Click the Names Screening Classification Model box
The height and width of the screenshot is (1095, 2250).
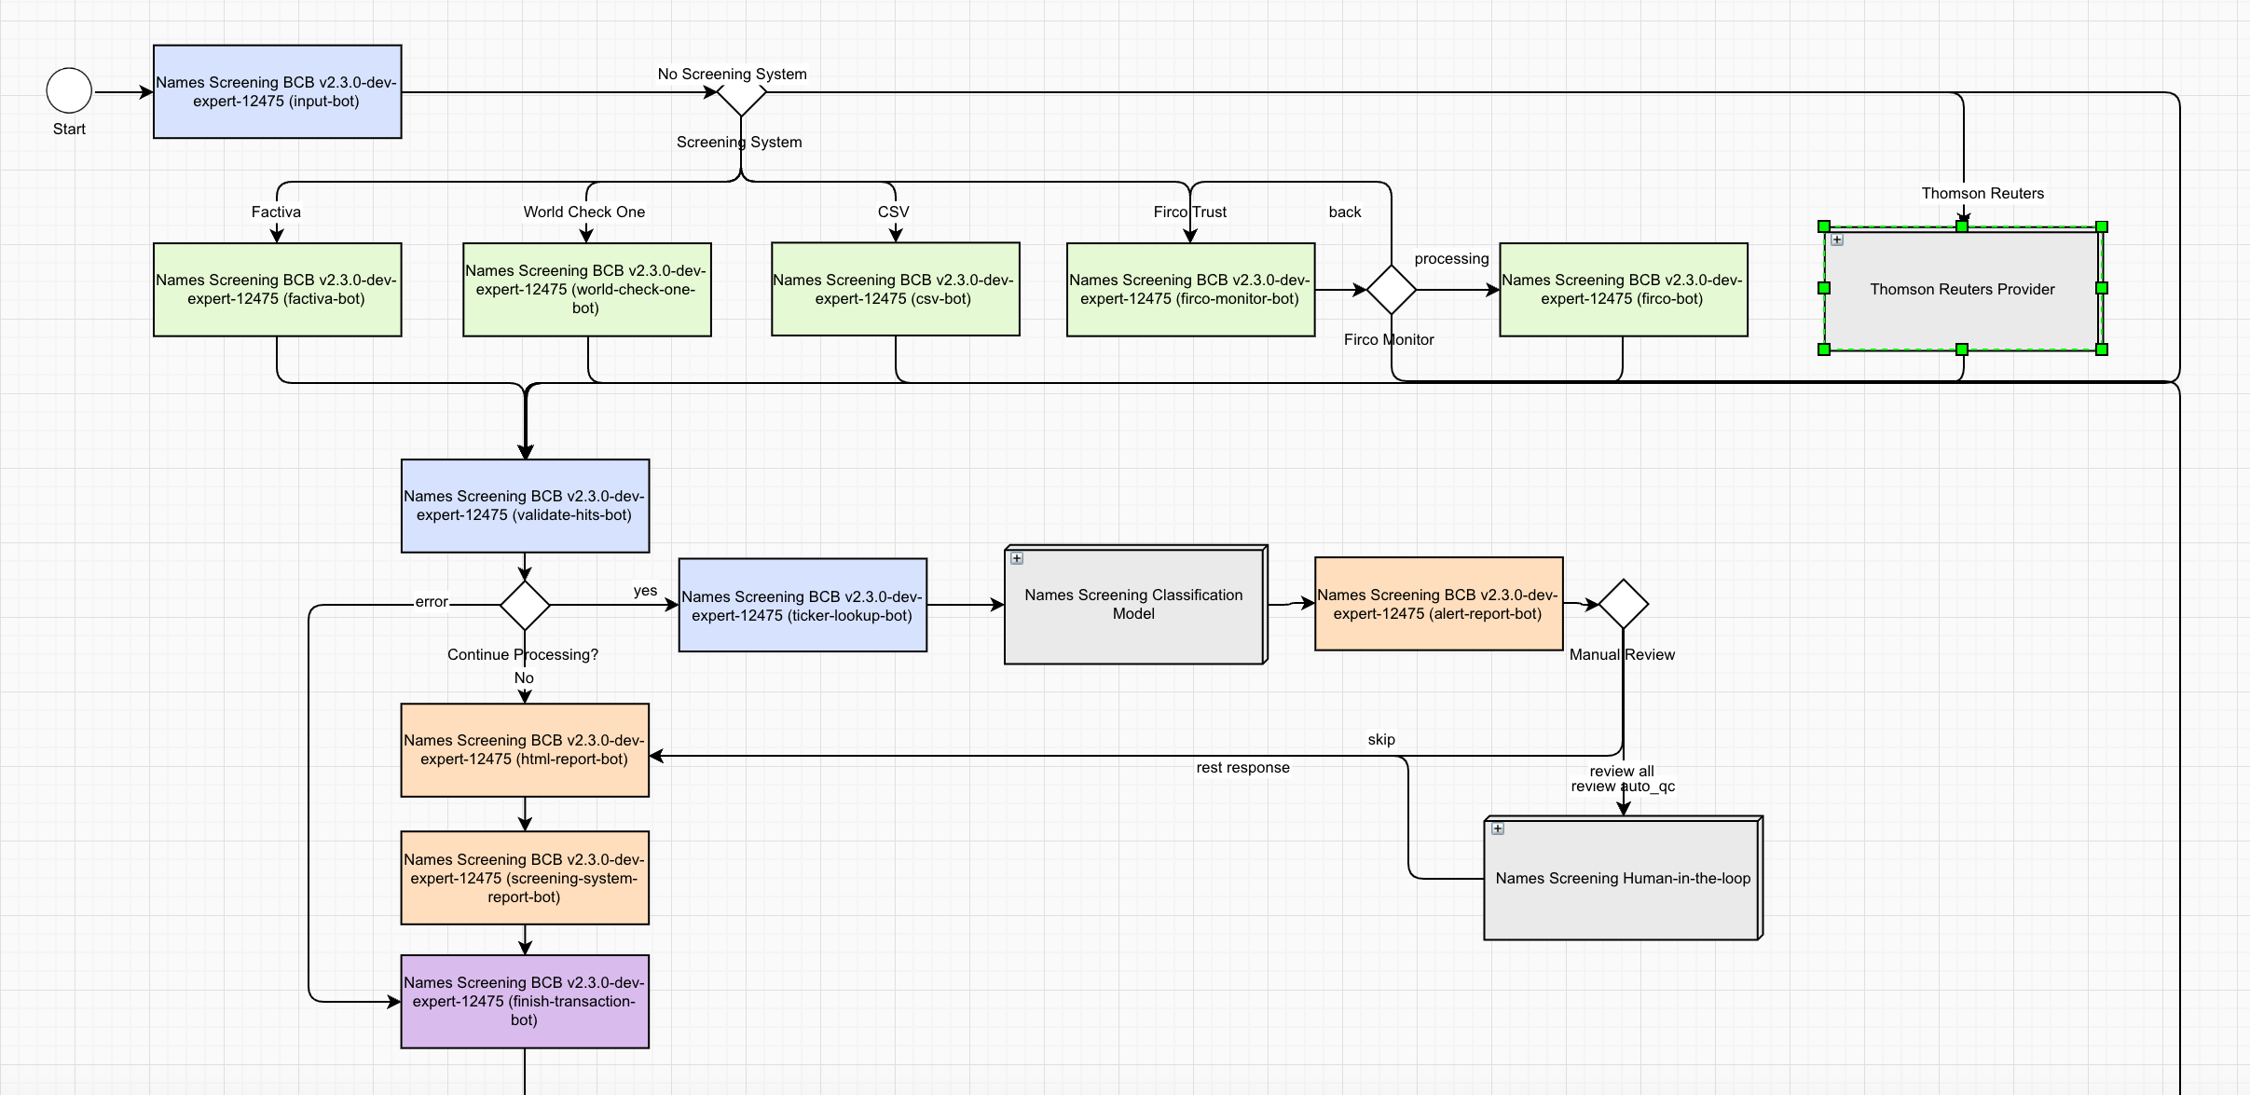(1135, 605)
